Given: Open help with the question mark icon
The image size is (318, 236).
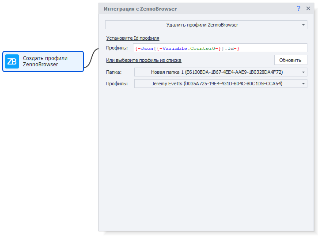Looking at the screenshot, I should (299, 8).
